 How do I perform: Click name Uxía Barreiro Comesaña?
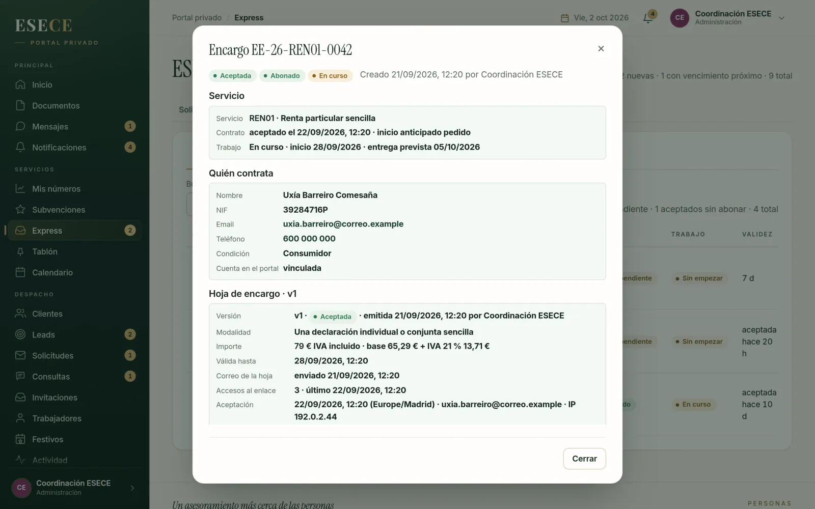click(330, 195)
